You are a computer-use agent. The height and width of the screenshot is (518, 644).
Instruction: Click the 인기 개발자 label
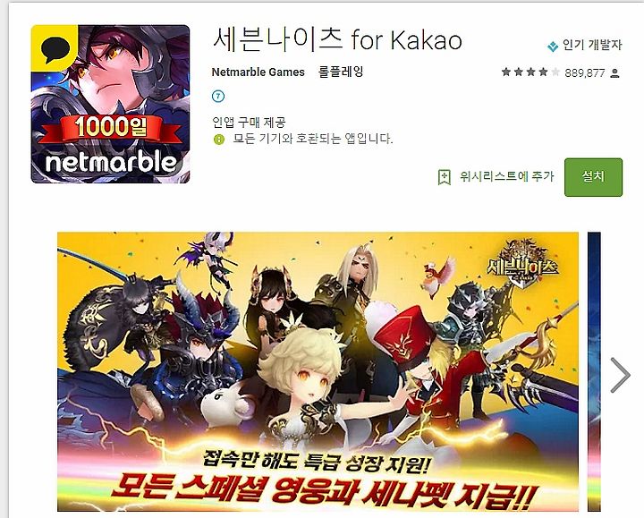pyautogui.click(x=592, y=45)
